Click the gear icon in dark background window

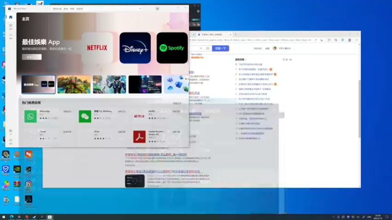(x=198, y=11)
